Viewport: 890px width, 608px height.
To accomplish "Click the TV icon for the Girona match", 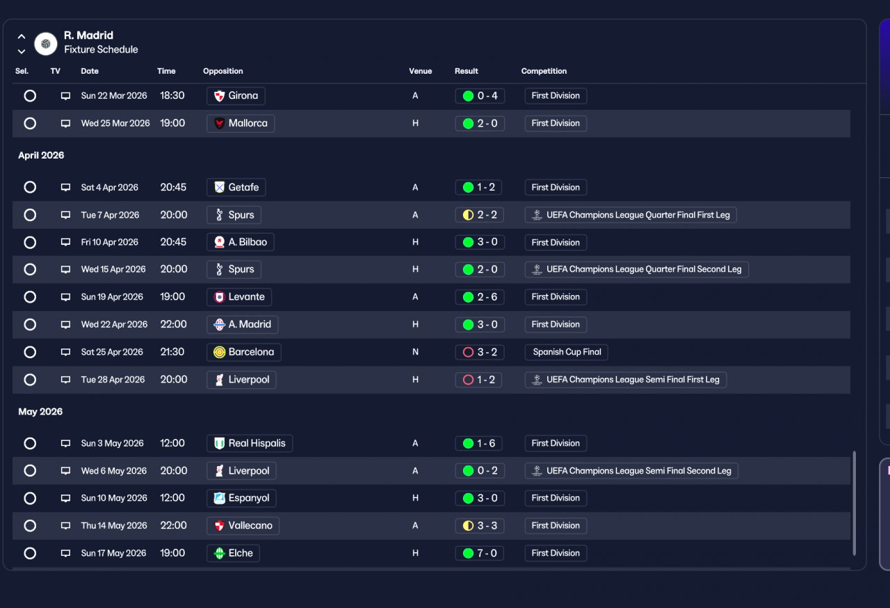I will [65, 96].
